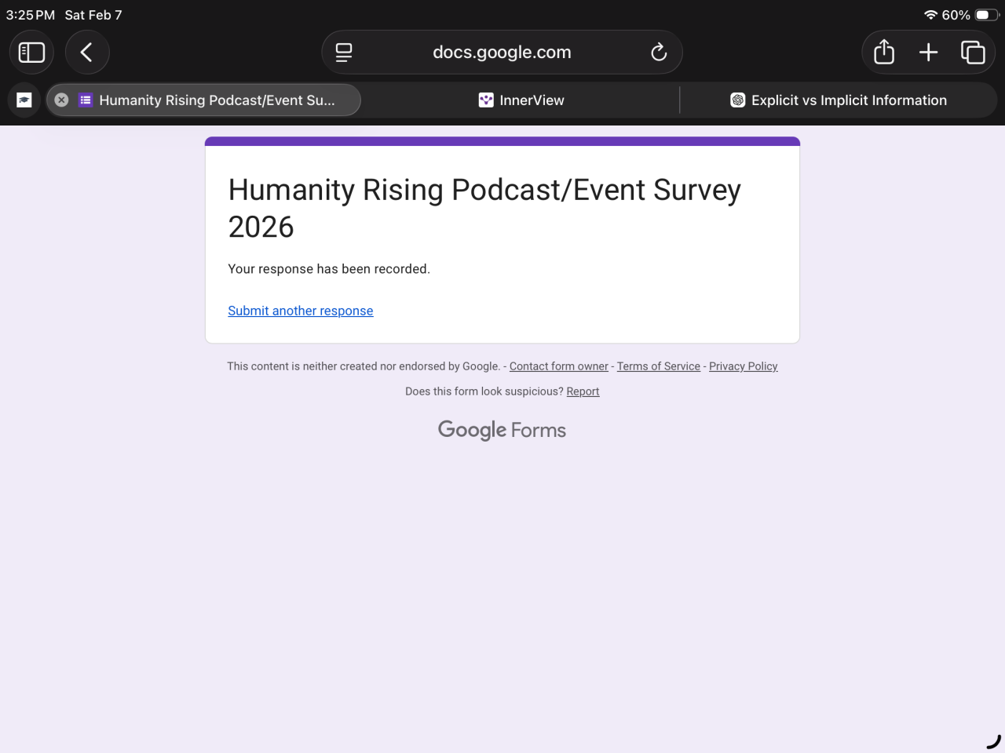This screenshot has height=753, width=1005.
Task: Open the pinned graduation cap tab icon
Action: 24,100
